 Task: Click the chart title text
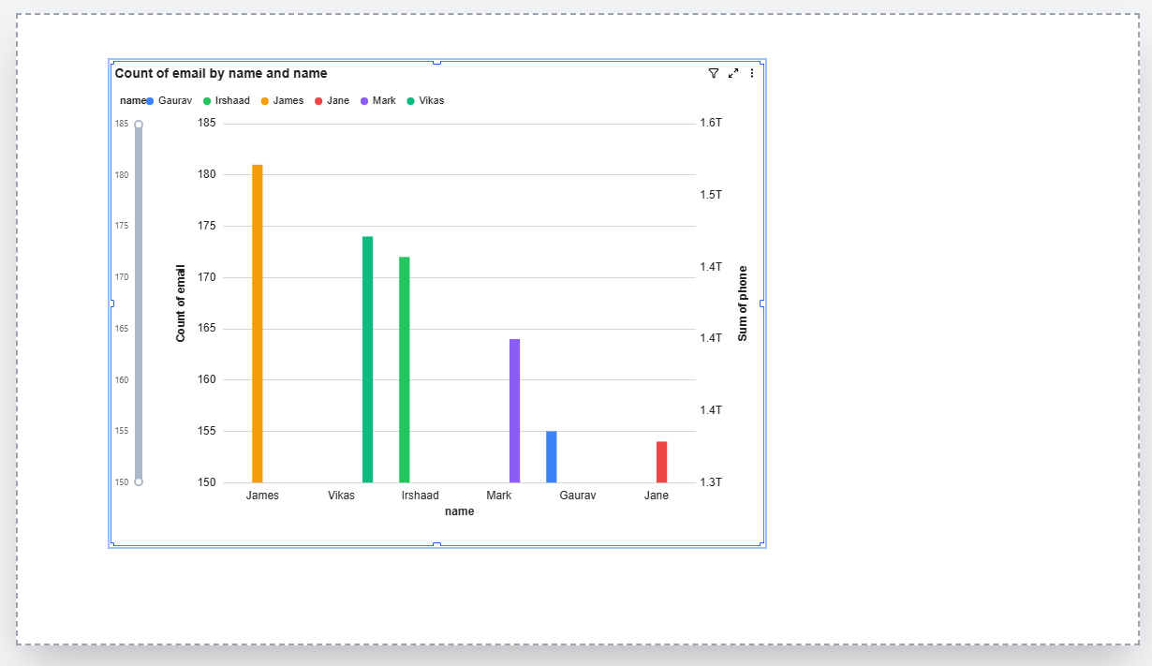tap(221, 73)
